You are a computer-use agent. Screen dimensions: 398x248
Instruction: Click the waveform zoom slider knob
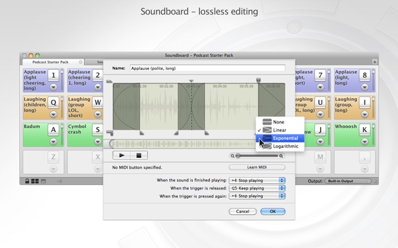[x=238, y=156]
